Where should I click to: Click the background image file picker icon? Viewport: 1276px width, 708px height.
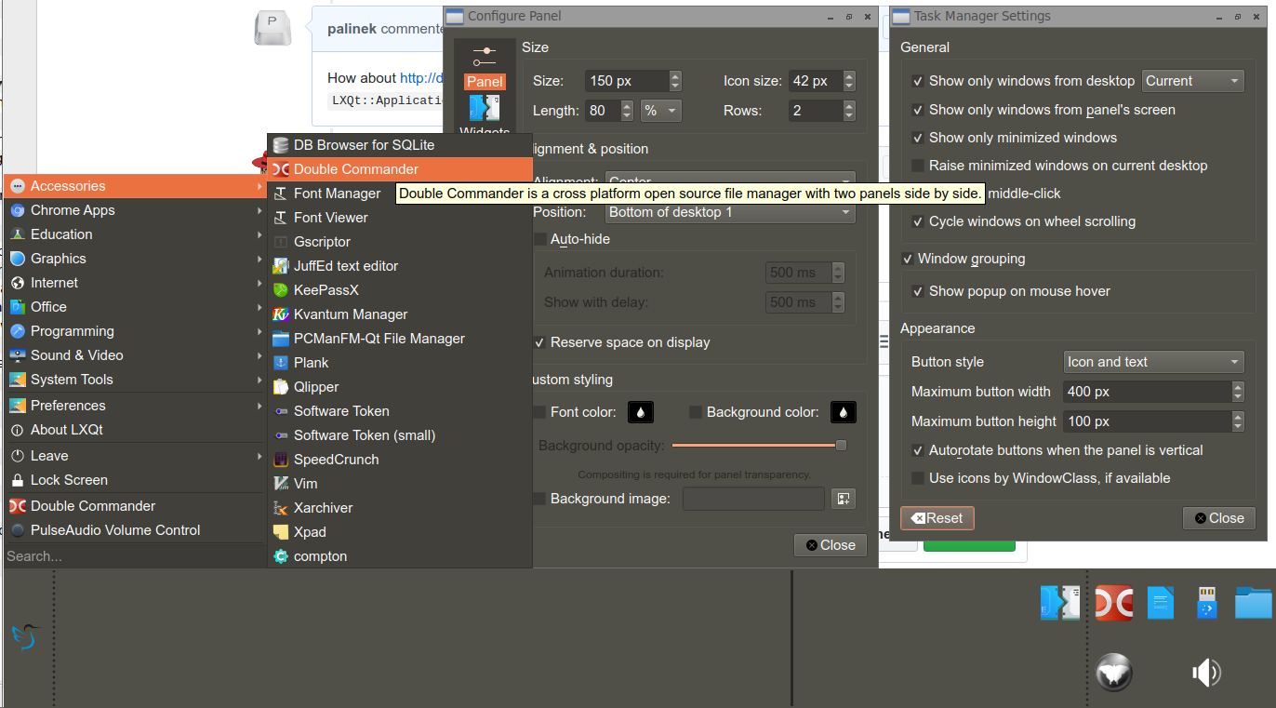click(x=844, y=498)
